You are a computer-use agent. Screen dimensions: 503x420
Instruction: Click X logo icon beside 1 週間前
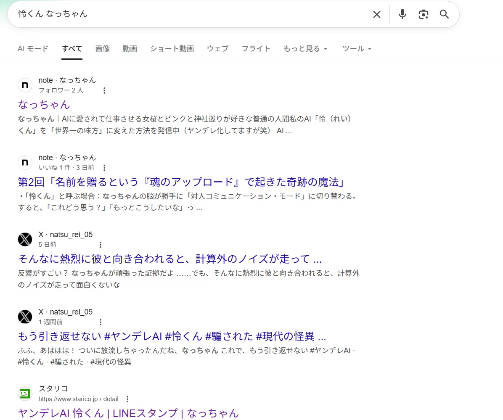pyautogui.click(x=25, y=317)
